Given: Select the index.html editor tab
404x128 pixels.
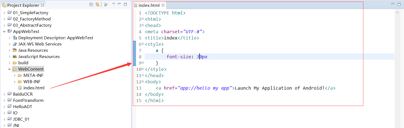Looking at the screenshot, I should [149, 5].
